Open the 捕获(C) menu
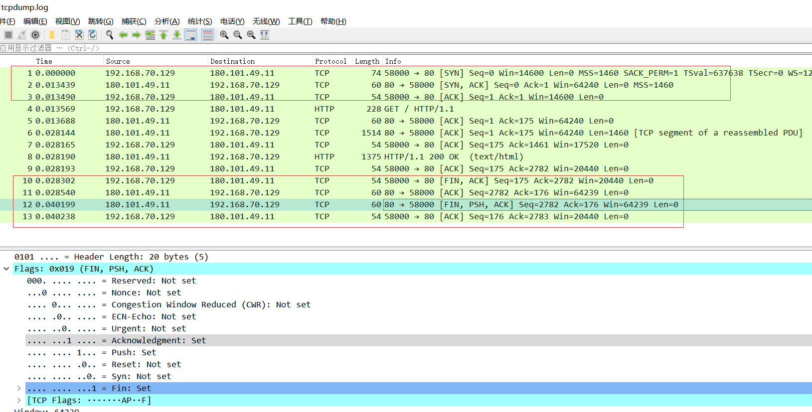812x412 pixels. (134, 21)
